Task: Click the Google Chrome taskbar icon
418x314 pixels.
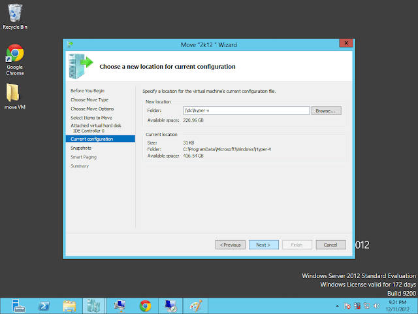Action: click(145, 305)
